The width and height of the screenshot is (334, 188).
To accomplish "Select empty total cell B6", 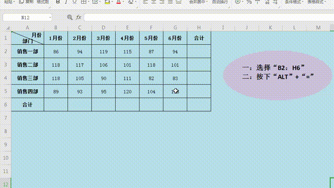I will coord(56,104).
